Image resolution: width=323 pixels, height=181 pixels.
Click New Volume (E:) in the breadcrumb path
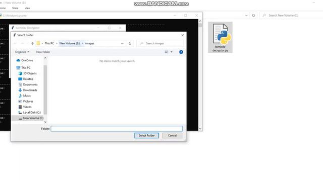pos(70,44)
